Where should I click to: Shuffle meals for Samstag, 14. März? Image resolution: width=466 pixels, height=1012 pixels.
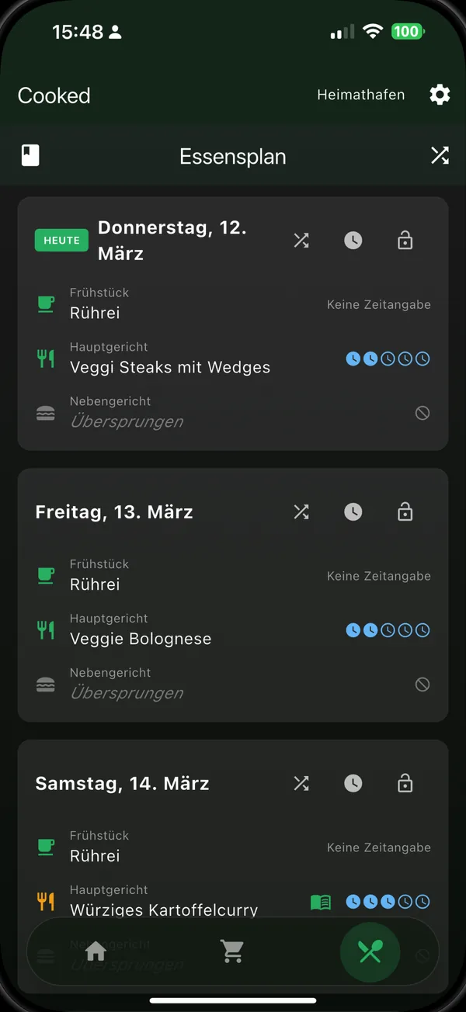pos(301,784)
